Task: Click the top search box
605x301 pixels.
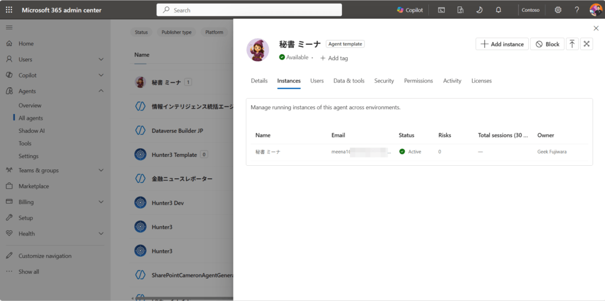Action: click(x=249, y=10)
